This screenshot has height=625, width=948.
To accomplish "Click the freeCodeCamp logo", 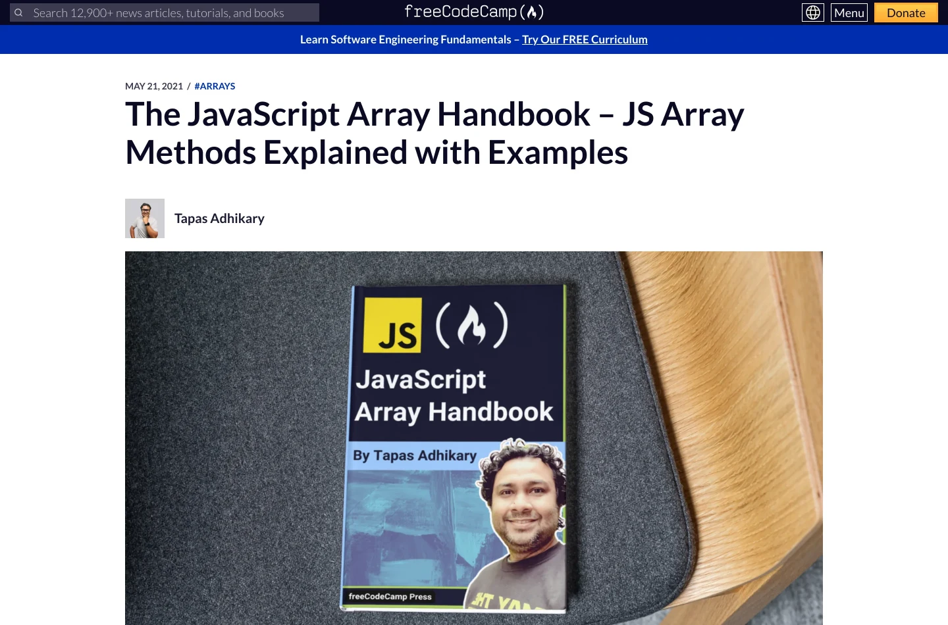I will [474, 12].
